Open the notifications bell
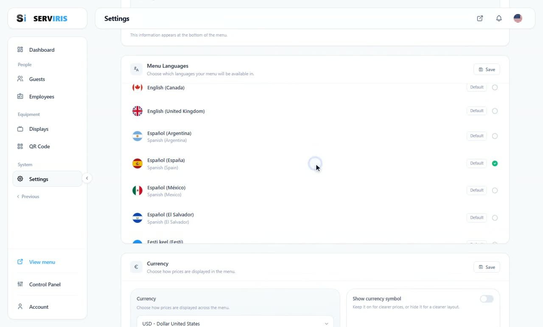The width and height of the screenshot is (543, 327). point(499,18)
